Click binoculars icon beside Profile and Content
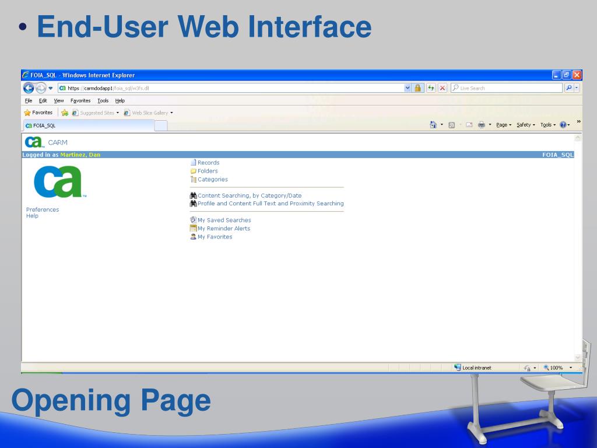Image resolution: width=597 pixels, height=448 pixels. point(193,204)
